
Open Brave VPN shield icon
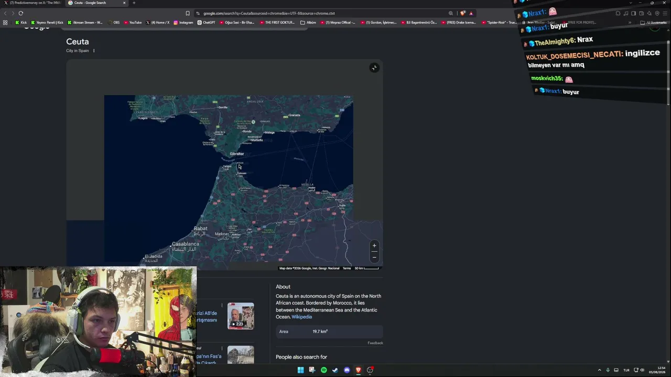(657, 13)
